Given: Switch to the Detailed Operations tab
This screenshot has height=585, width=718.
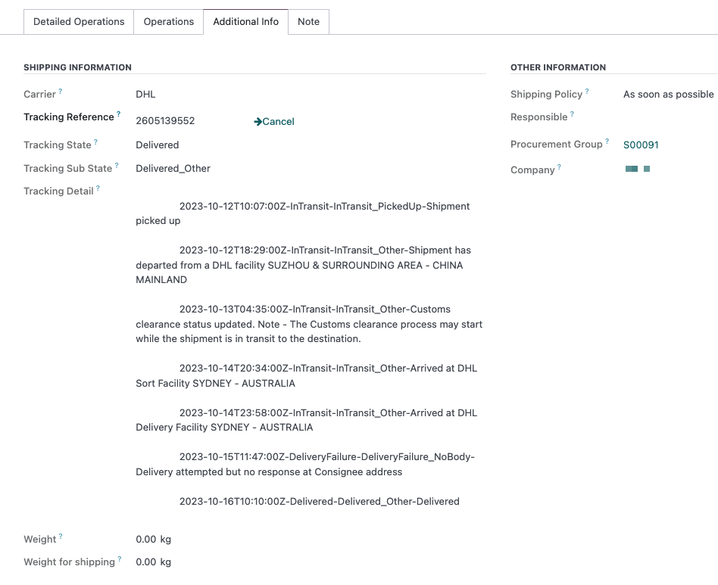Looking at the screenshot, I should tap(79, 21).
